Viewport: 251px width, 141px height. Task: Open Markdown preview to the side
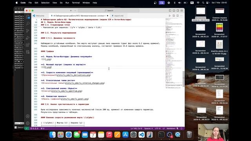[174, 16]
